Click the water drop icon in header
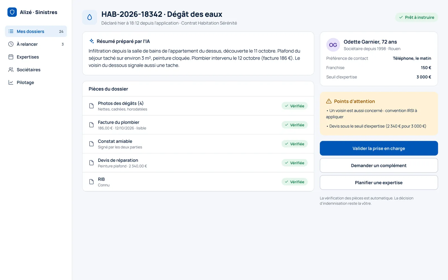This screenshot has height=280, width=448. pos(90,17)
